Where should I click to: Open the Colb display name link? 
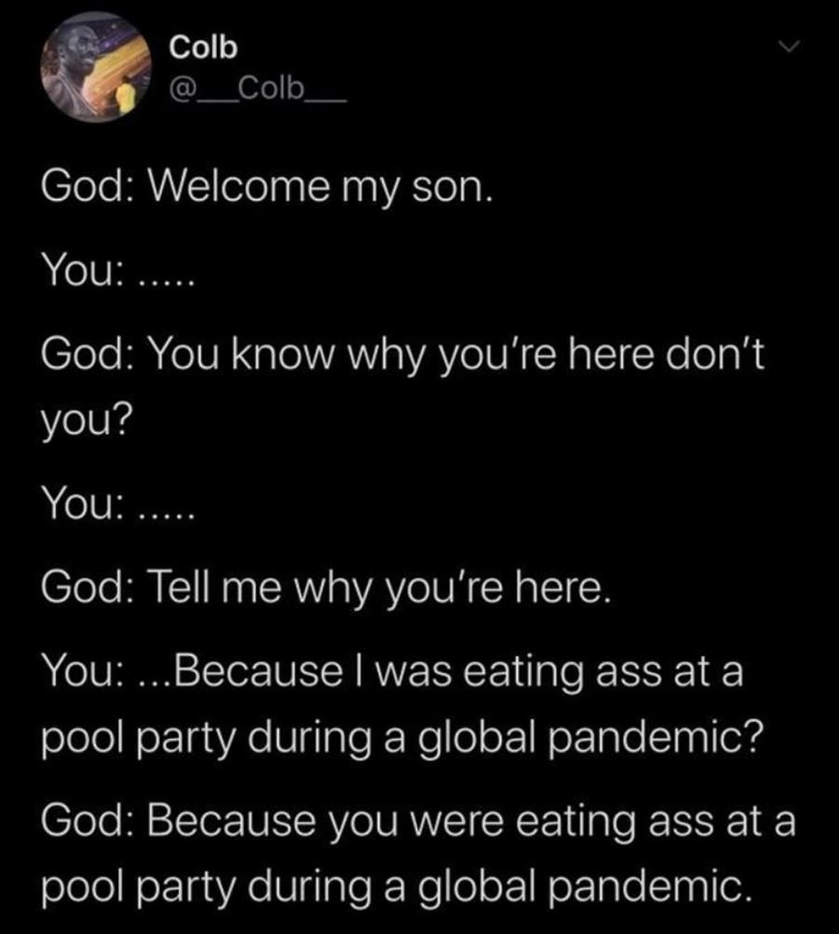point(203,47)
